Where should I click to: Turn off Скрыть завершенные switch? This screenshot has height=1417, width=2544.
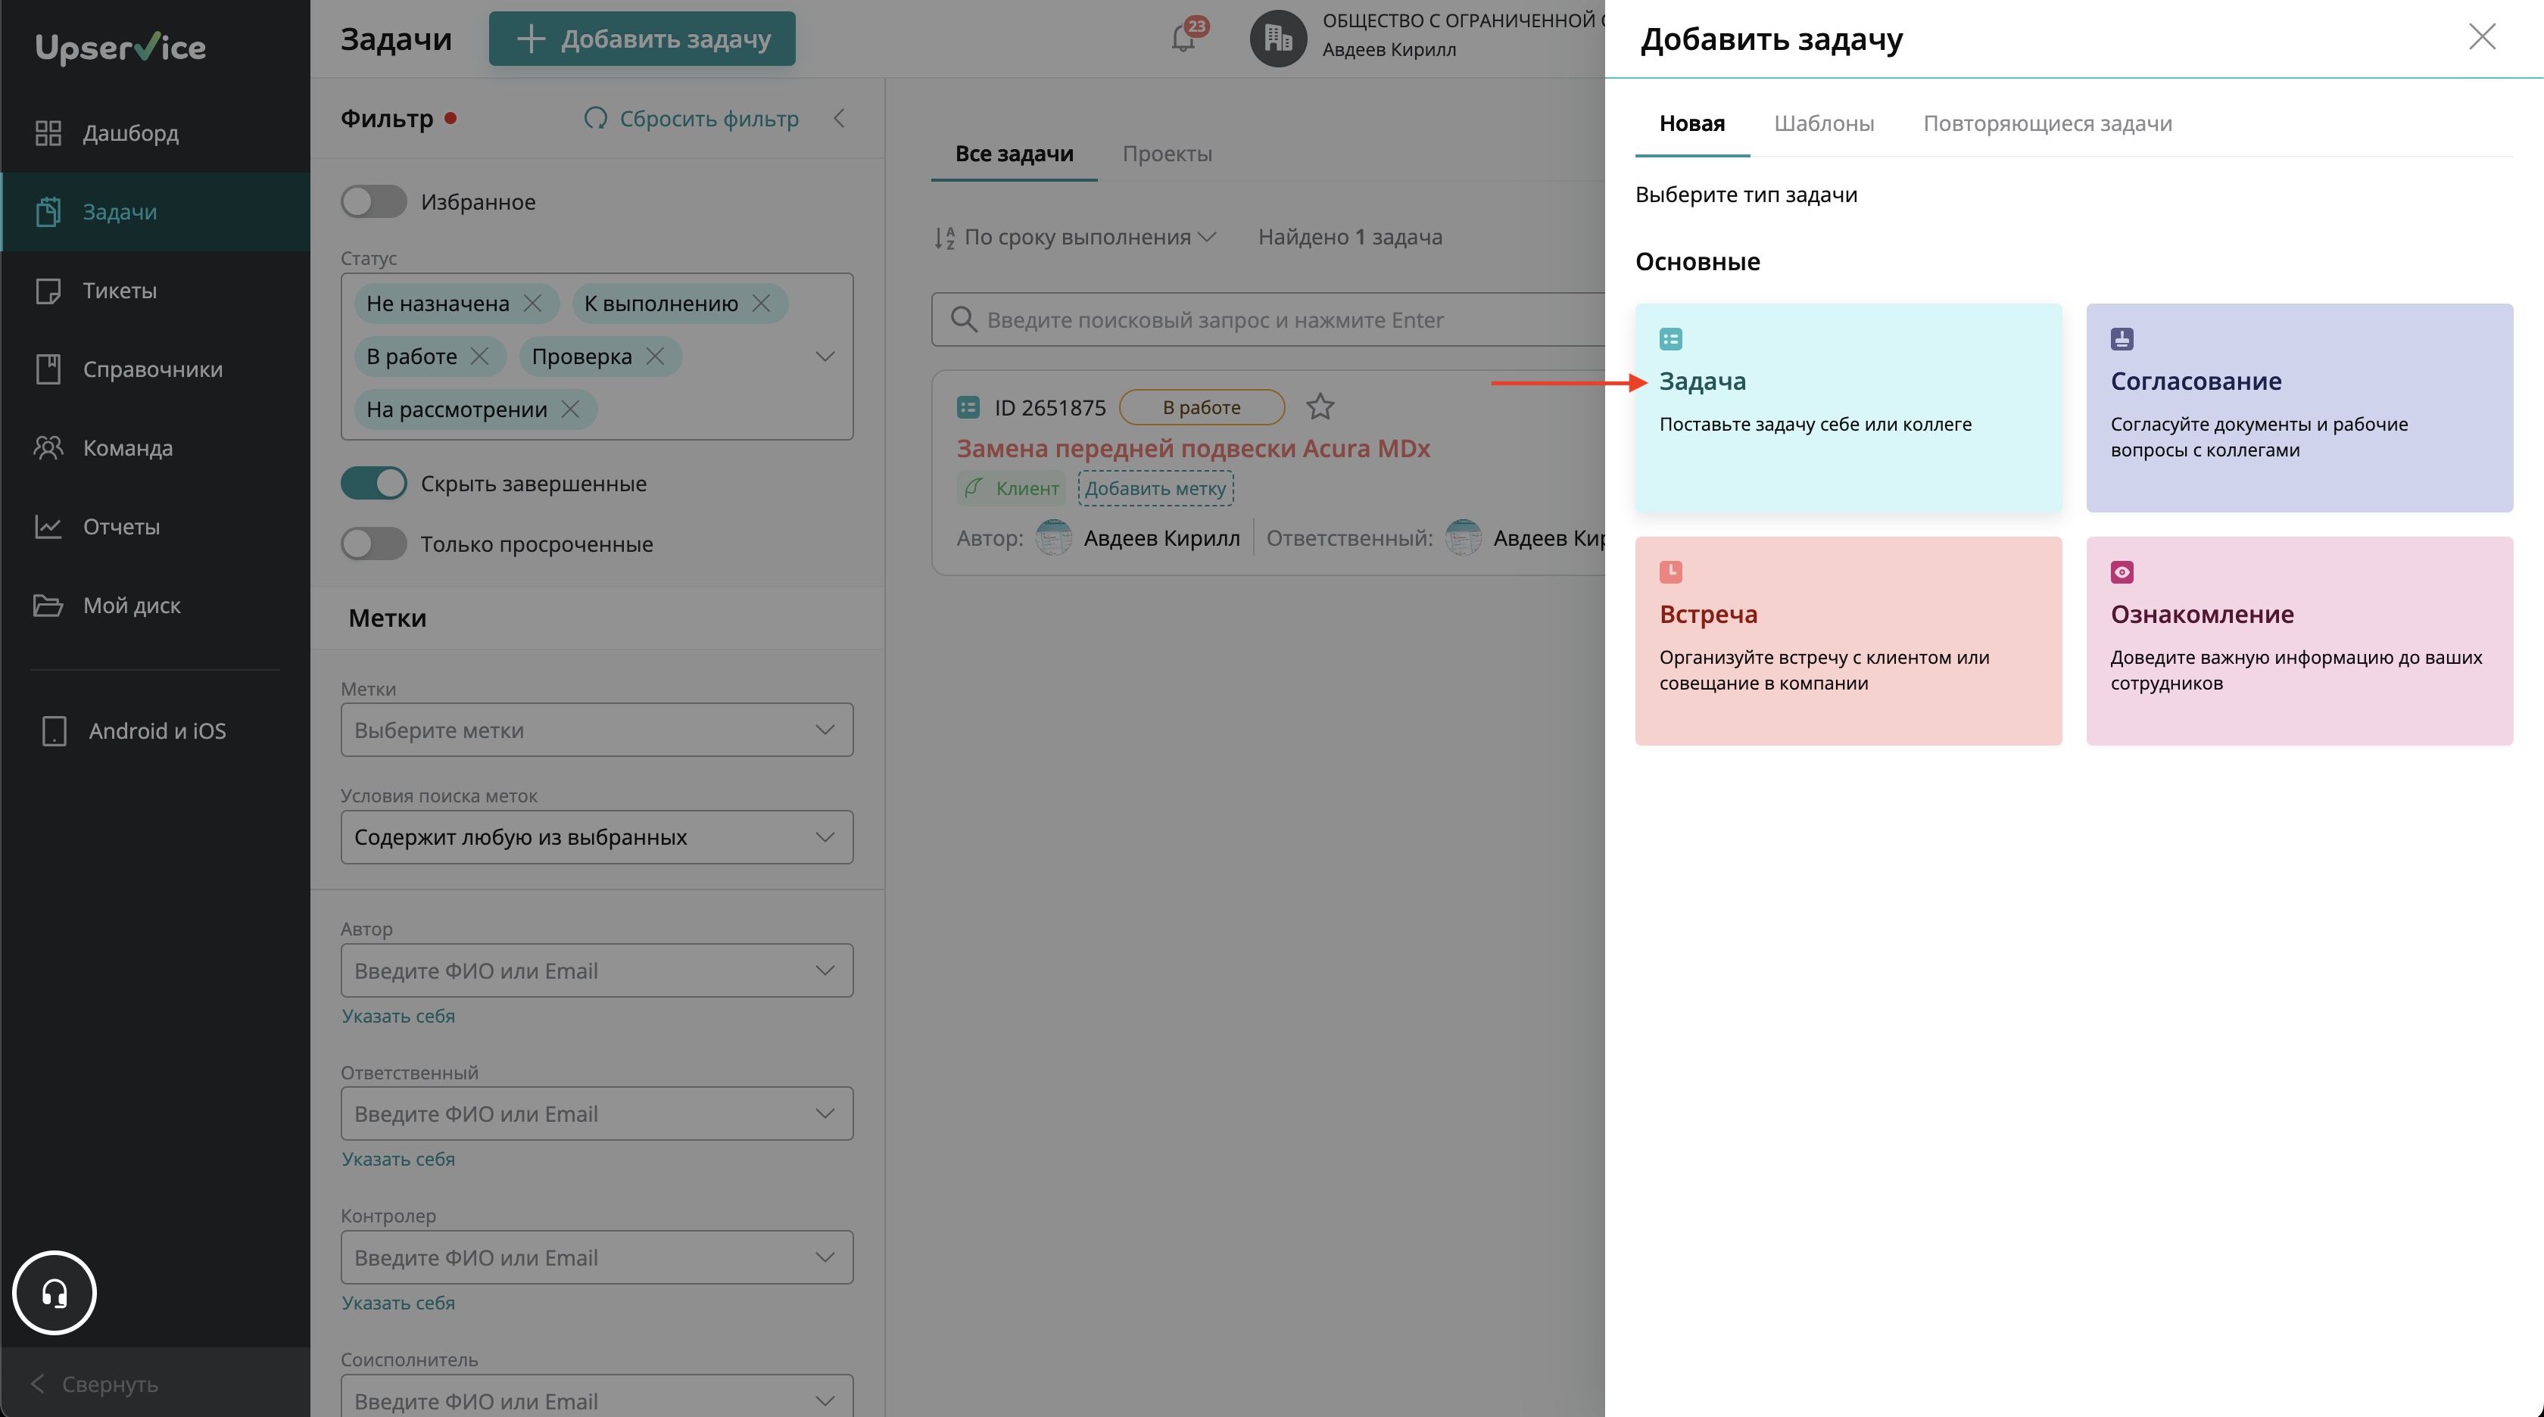(373, 484)
